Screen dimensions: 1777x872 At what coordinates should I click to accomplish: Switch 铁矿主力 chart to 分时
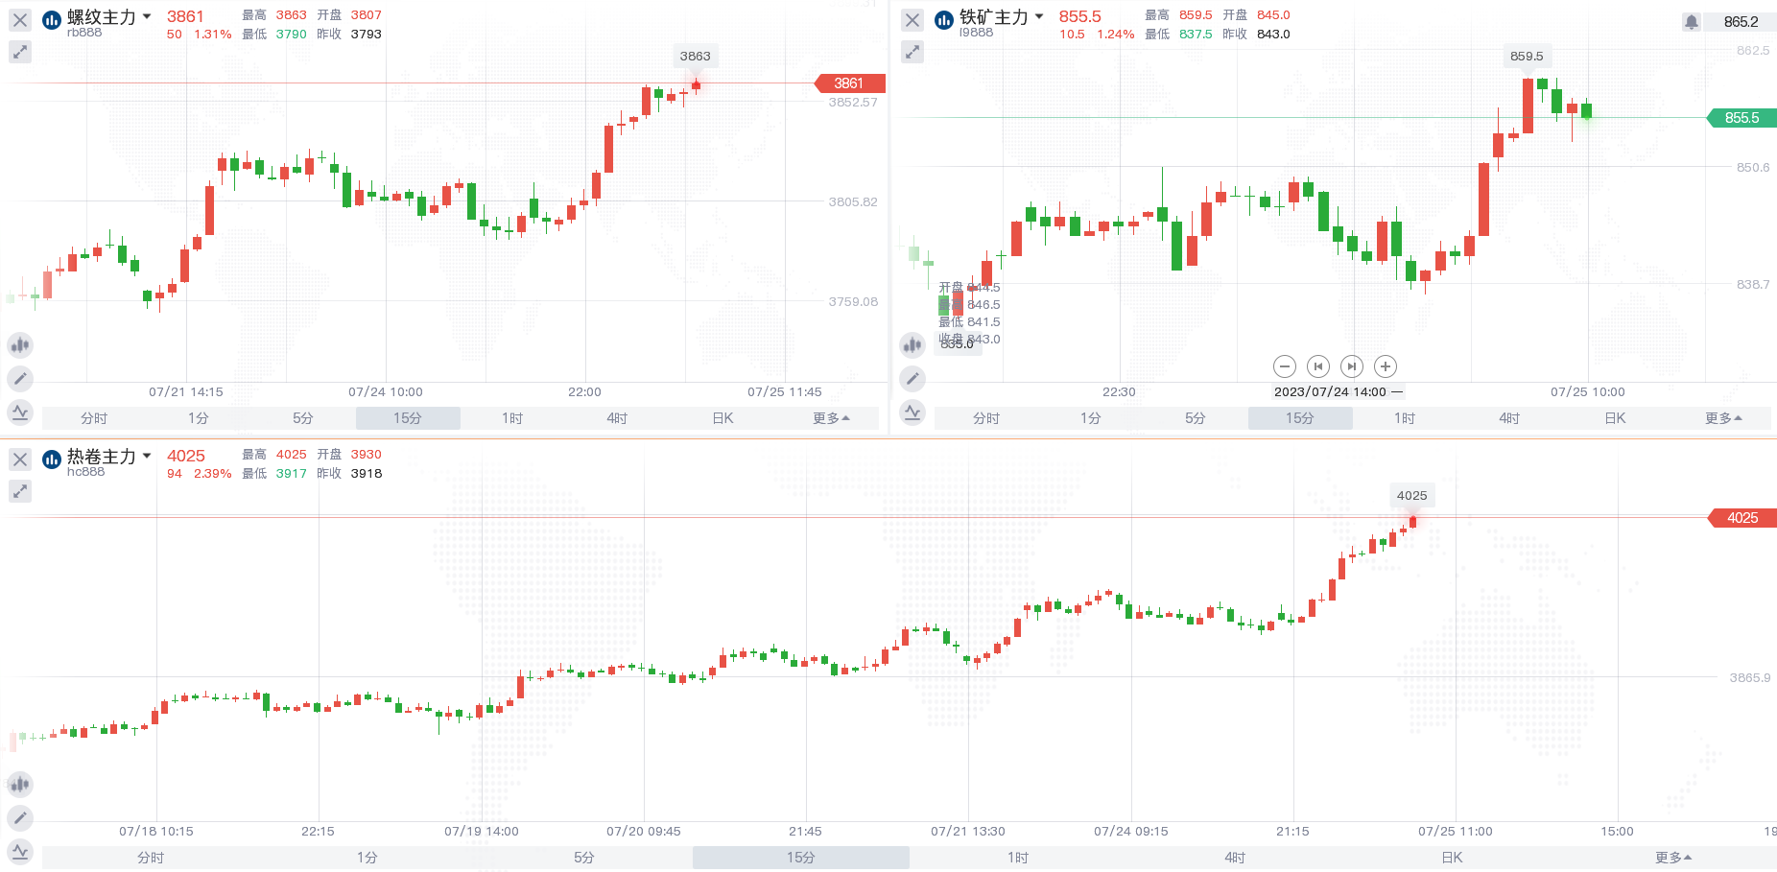pos(986,418)
